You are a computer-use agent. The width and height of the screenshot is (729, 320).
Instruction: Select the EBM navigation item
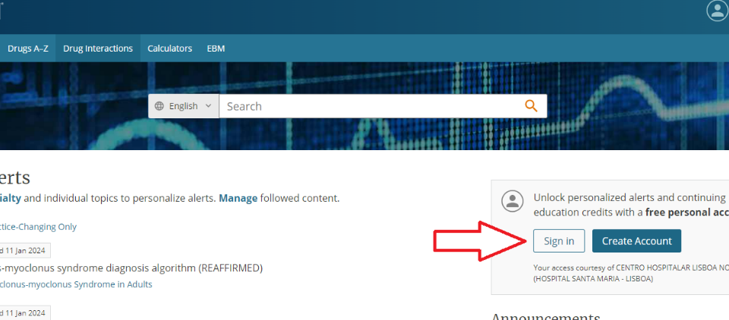click(x=216, y=49)
